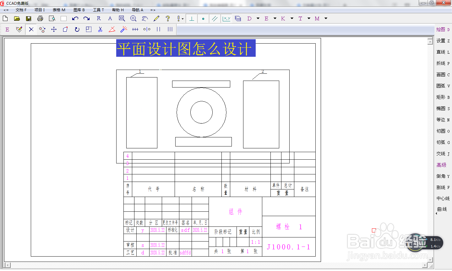
Task: Select the perpendicular constraint icon
Action: point(191,18)
